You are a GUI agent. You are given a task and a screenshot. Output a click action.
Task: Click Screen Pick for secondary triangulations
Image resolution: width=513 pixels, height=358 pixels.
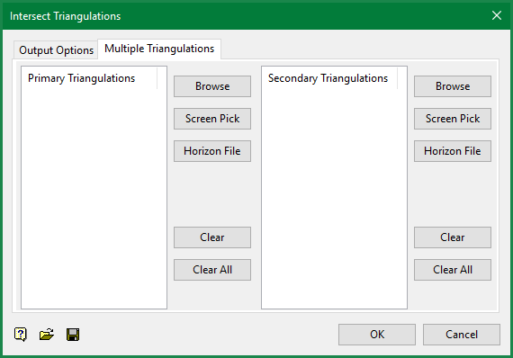(x=453, y=119)
